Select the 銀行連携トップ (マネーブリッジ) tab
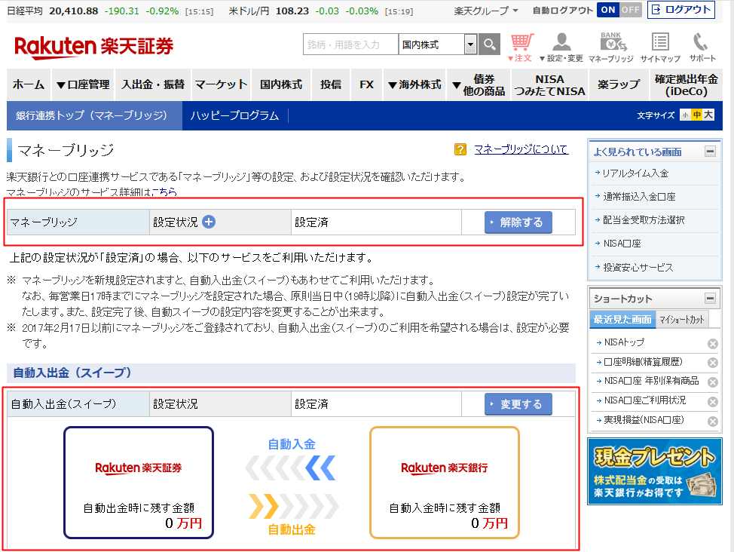The height and width of the screenshot is (552, 734). click(x=94, y=115)
